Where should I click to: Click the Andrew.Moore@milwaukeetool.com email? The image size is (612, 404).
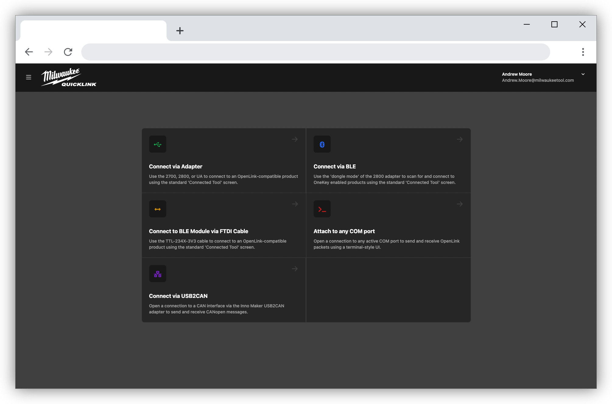[538, 80]
